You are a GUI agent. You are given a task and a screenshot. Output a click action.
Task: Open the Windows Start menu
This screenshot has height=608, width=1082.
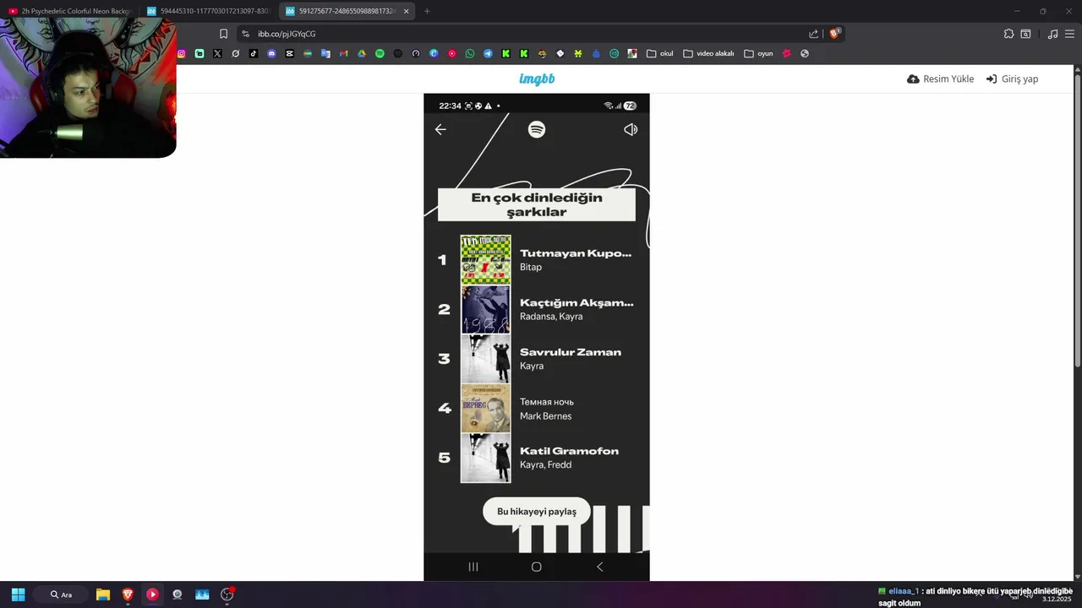tap(18, 594)
